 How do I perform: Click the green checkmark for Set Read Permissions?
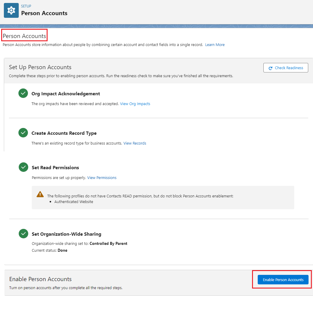pyautogui.click(x=23, y=167)
